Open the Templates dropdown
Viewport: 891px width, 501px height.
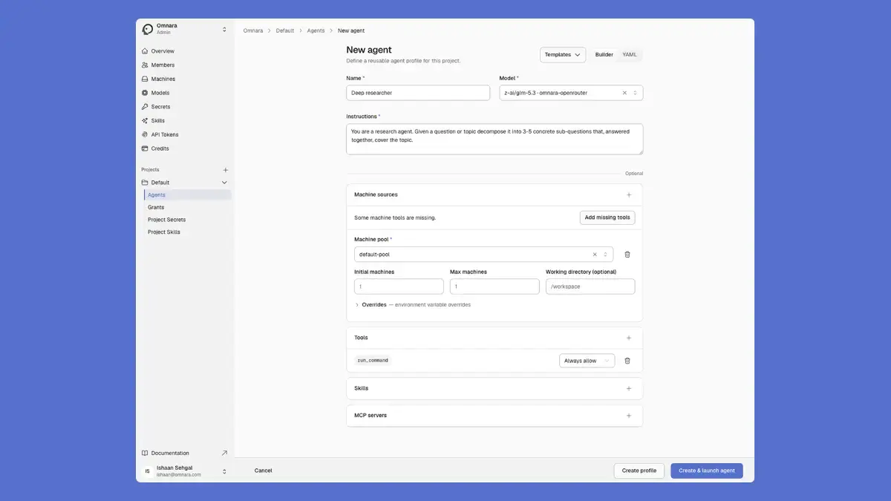563,55
